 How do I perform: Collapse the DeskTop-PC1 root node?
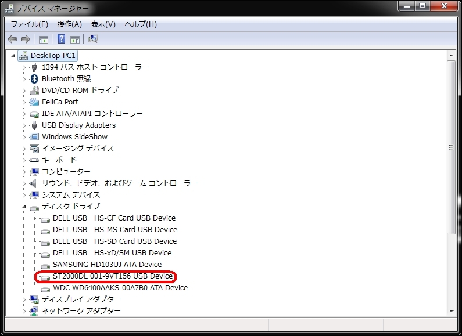(x=13, y=56)
